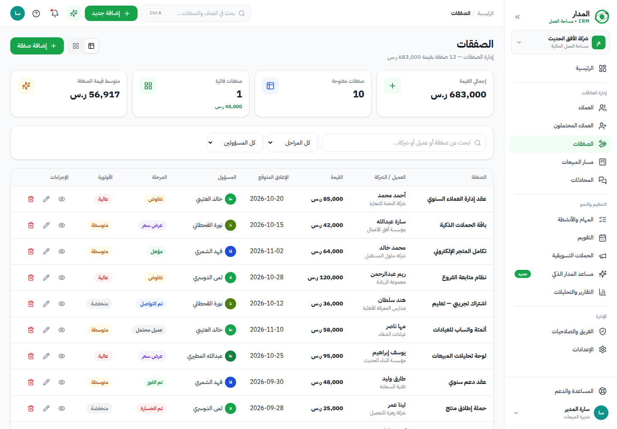Expand user menu for سارة المدير
The image size is (617, 429).
(560, 413)
